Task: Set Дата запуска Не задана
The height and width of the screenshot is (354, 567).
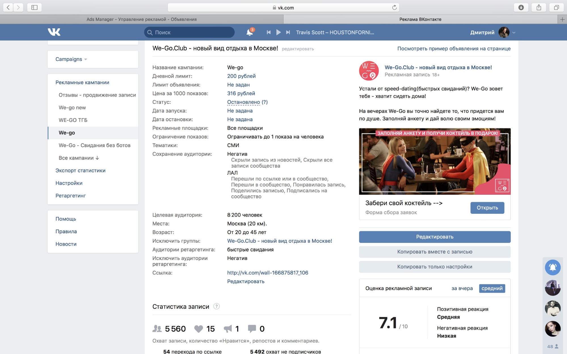Action: [x=240, y=111]
